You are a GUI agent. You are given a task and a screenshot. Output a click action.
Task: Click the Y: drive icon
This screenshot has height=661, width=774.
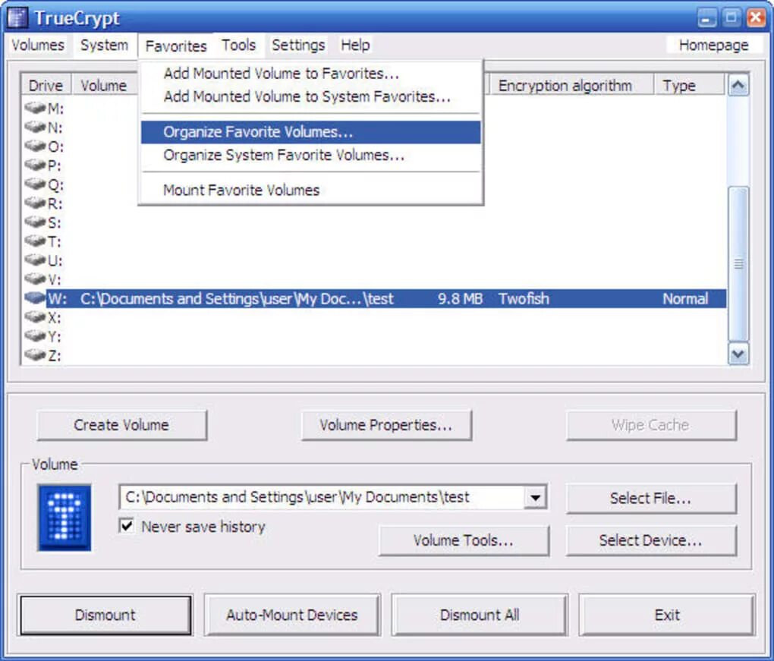tap(35, 336)
